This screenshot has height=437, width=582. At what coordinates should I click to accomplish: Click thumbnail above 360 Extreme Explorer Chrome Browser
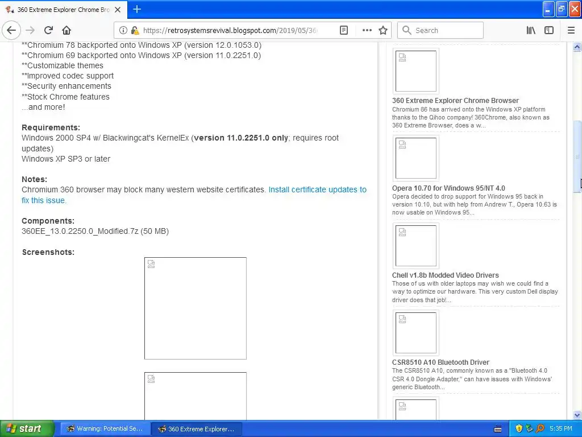pyautogui.click(x=415, y=71)
